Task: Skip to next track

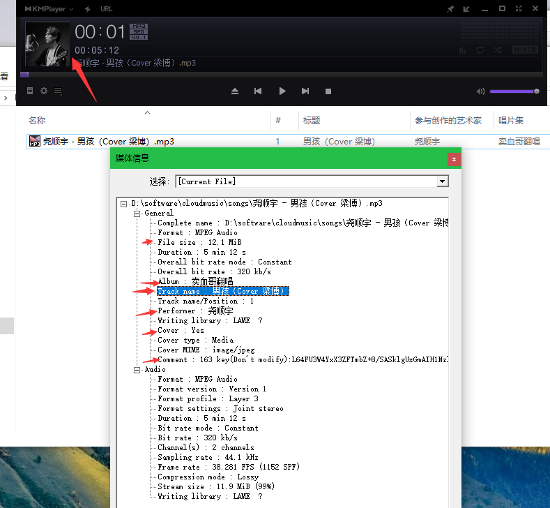Action: 305,91
